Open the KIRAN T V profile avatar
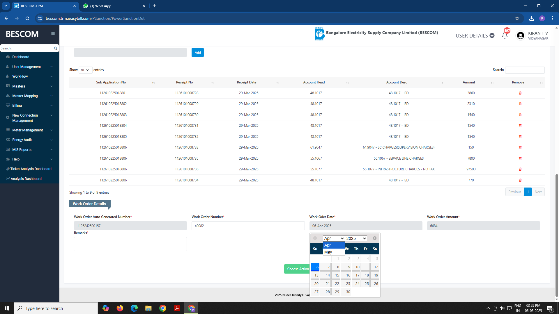 pos(520,35)
